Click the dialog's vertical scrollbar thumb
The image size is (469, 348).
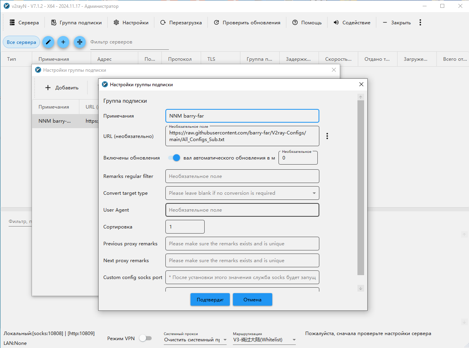point(361,188)
